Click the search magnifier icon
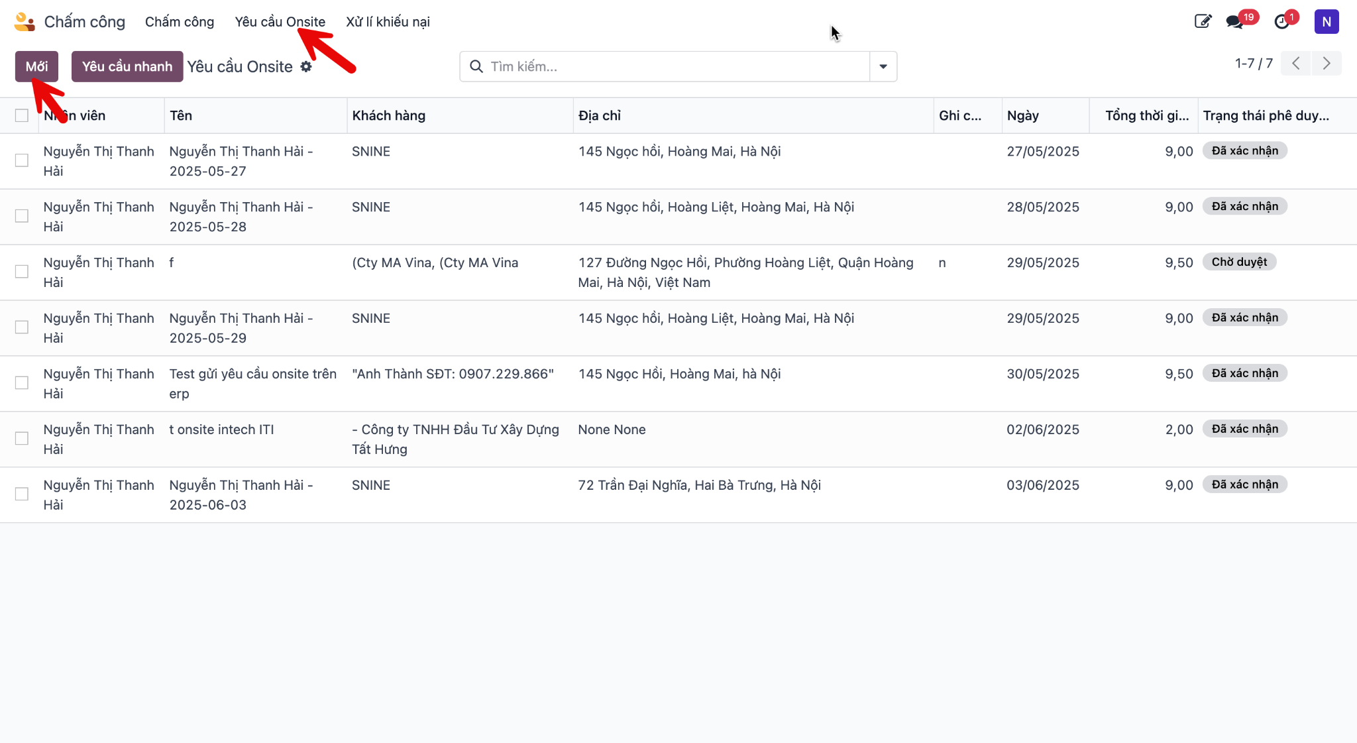Screen dimensions: 1357x743 tap(476, 66)
